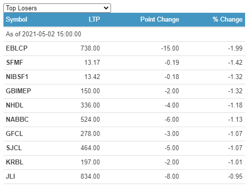Open the Top Losers dropdown
This screenshot has height=186, width=250.
click(57, 8)
